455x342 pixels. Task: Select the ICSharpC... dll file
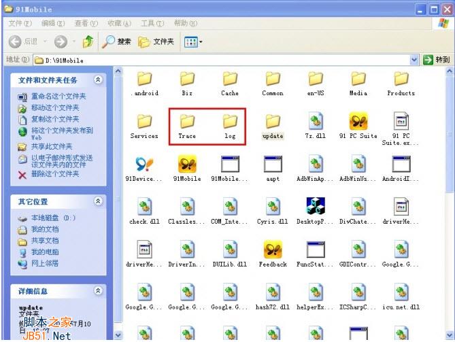click(x=358, y=296)
